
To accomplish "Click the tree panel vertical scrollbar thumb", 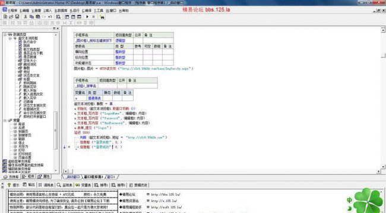I will [x=56, y=130].
